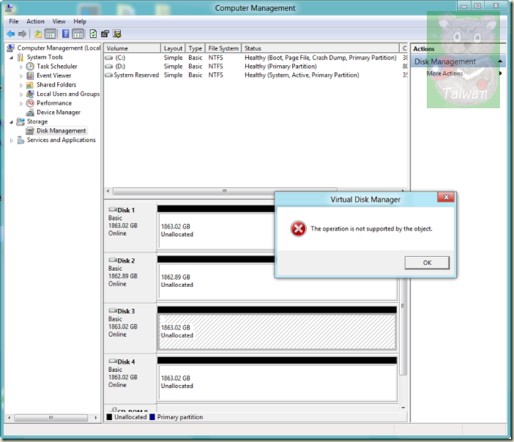Click the System Reserved volume icon
Screen dimensions: 514x442
point(109,75)
